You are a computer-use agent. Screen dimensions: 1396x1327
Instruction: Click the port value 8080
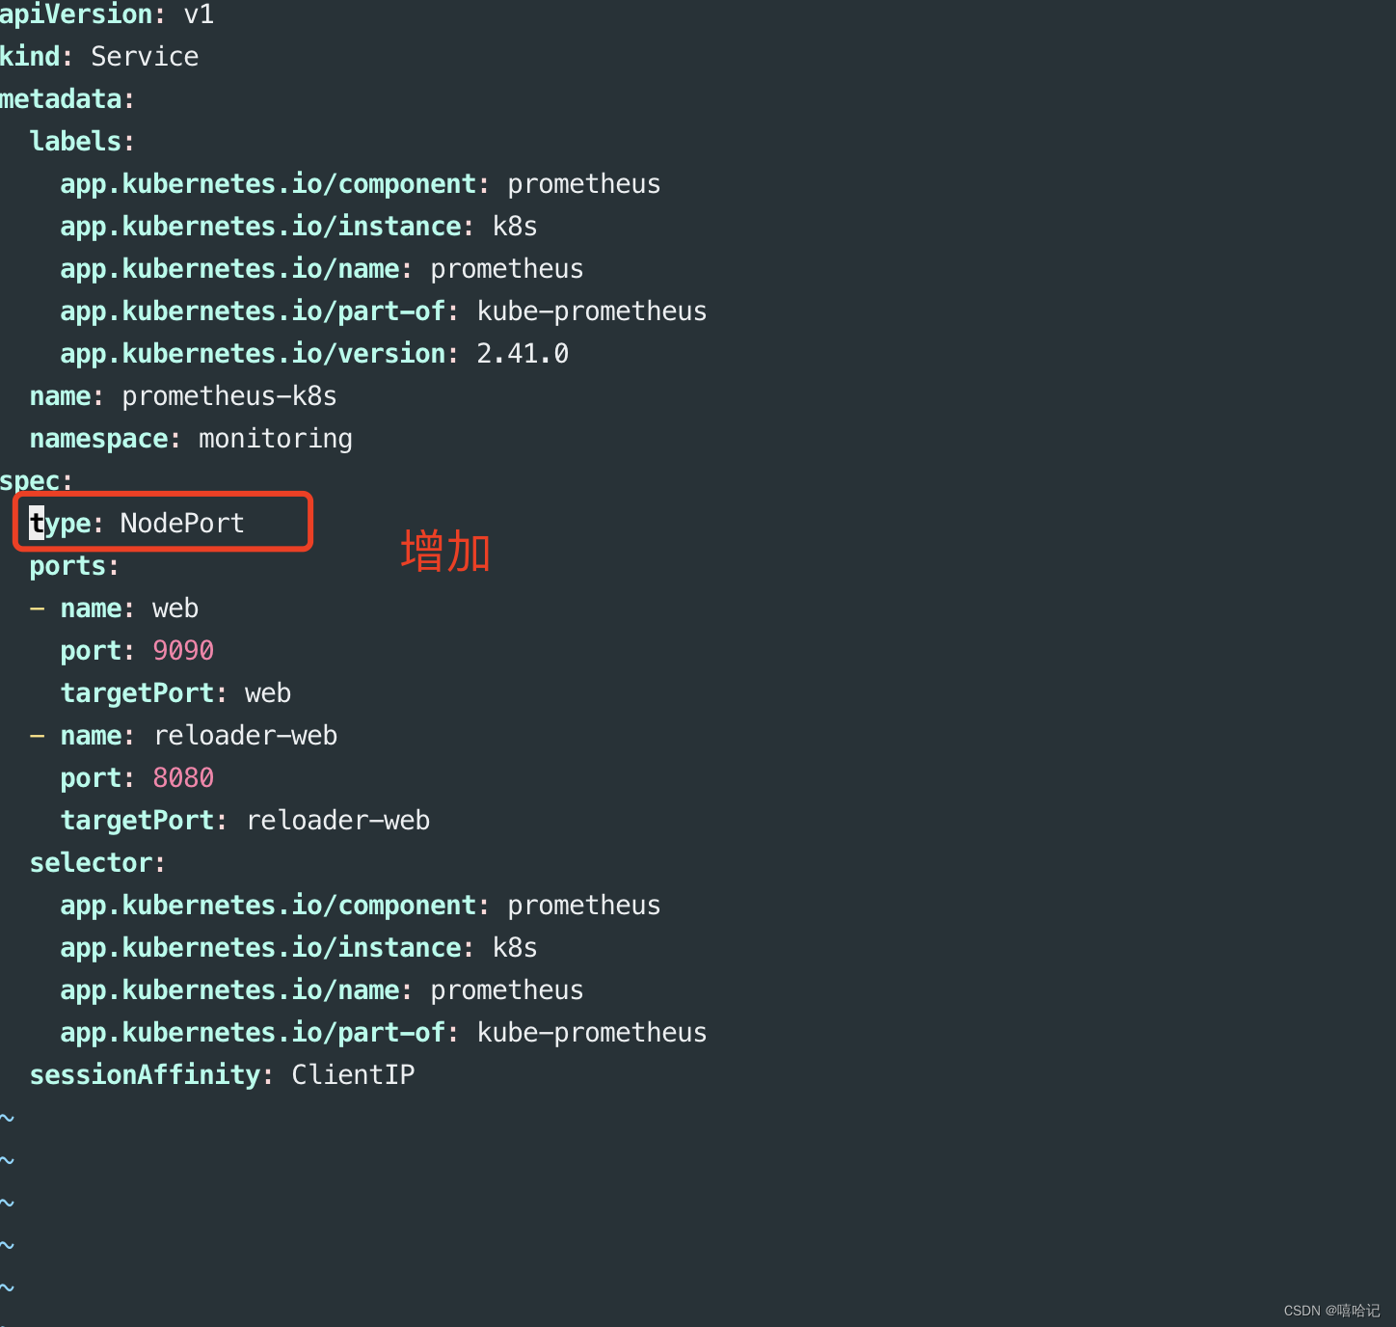point(183,778)
